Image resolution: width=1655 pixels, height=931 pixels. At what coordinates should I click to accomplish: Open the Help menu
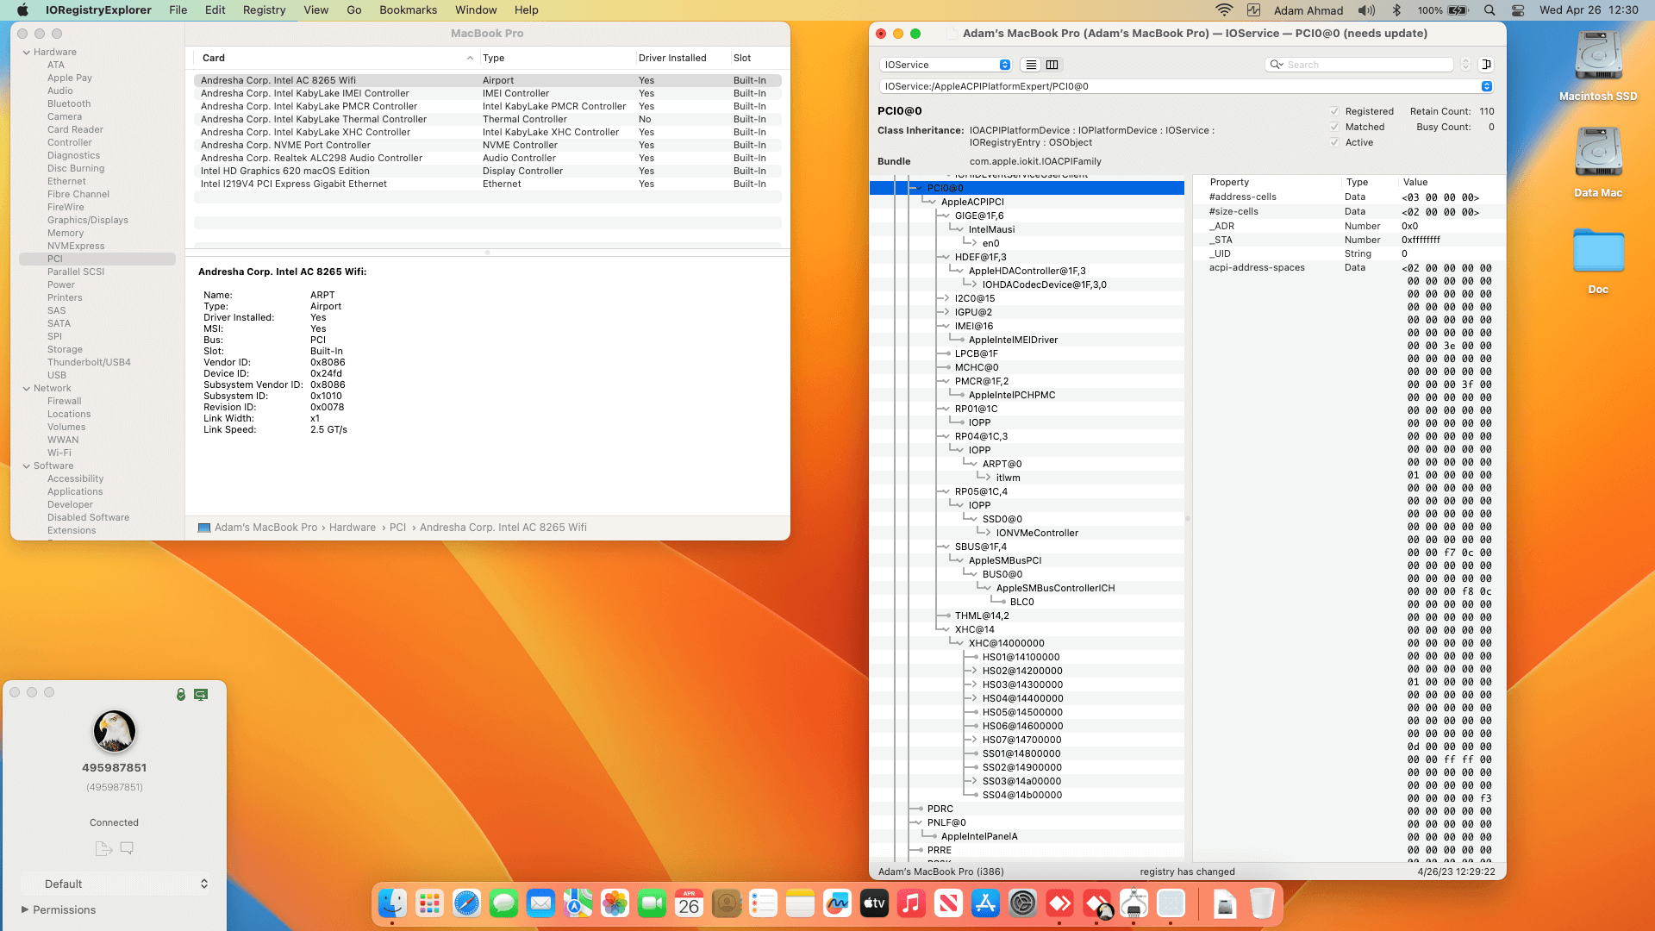[527, 10]
